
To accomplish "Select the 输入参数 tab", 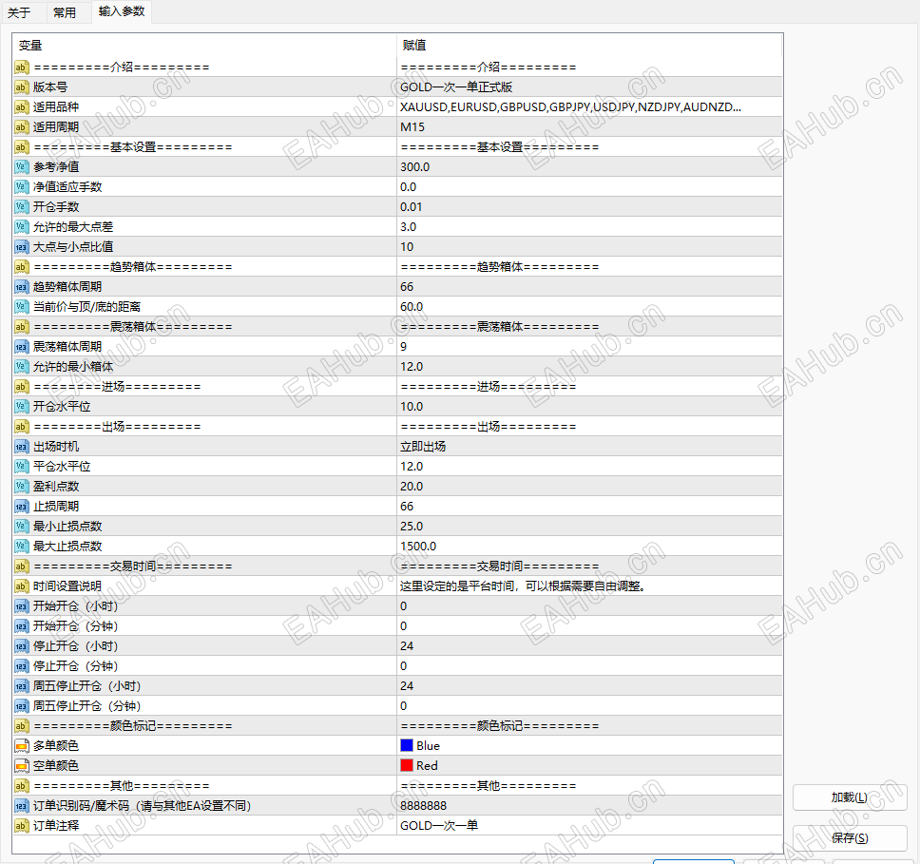I will click(x=122, y=11).
